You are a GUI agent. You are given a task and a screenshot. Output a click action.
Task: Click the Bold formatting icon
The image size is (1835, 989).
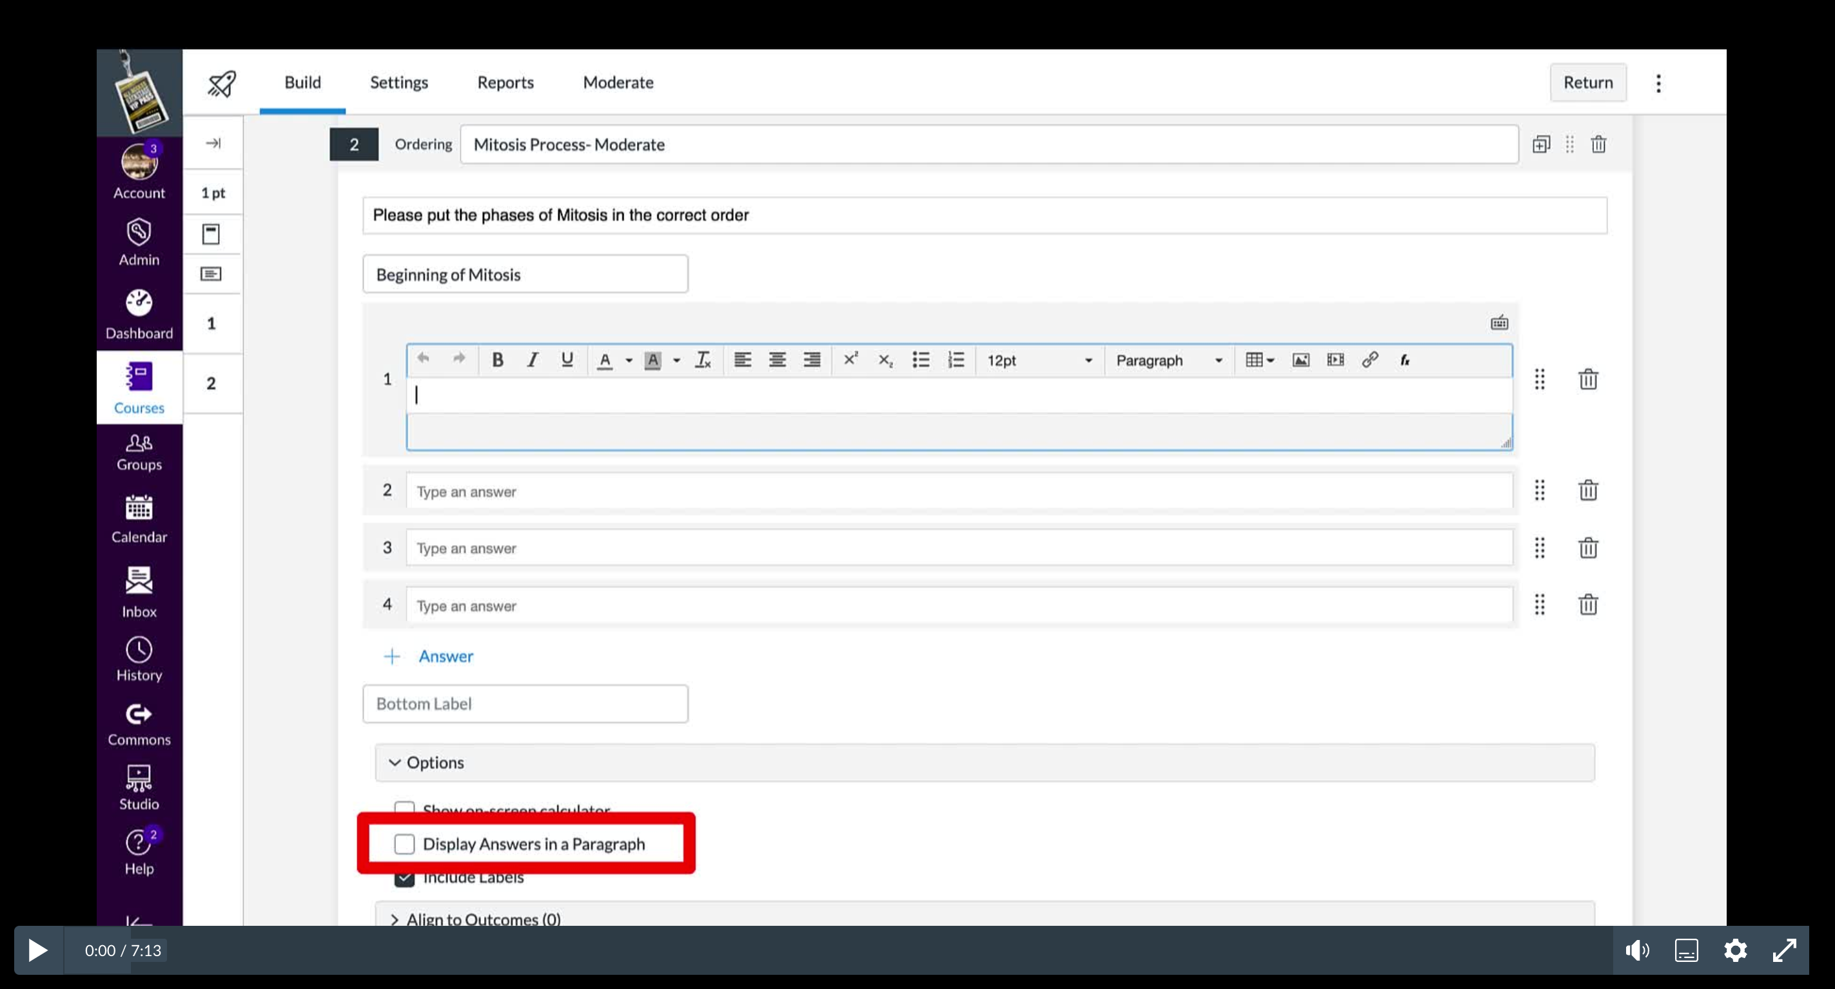[x=497, y=360]
